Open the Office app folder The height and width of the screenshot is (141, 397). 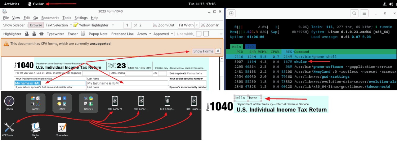pyautogui.click(x=62, y=103)
